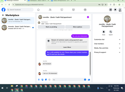Image resolution: width=125 pixels, height=92 pixels.
Task: Click the chat scrollbar up arrow
Action: tap(90, 31)
